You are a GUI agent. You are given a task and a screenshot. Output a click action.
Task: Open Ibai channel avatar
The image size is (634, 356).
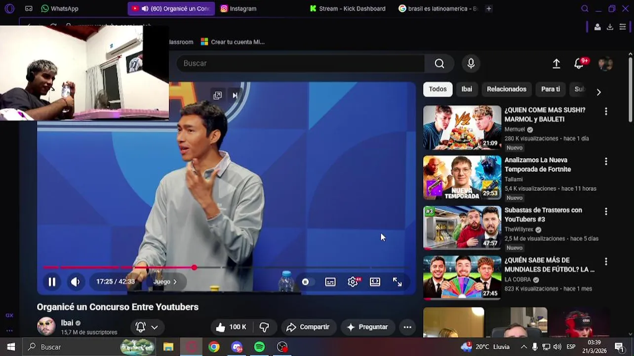click(46, 326)
